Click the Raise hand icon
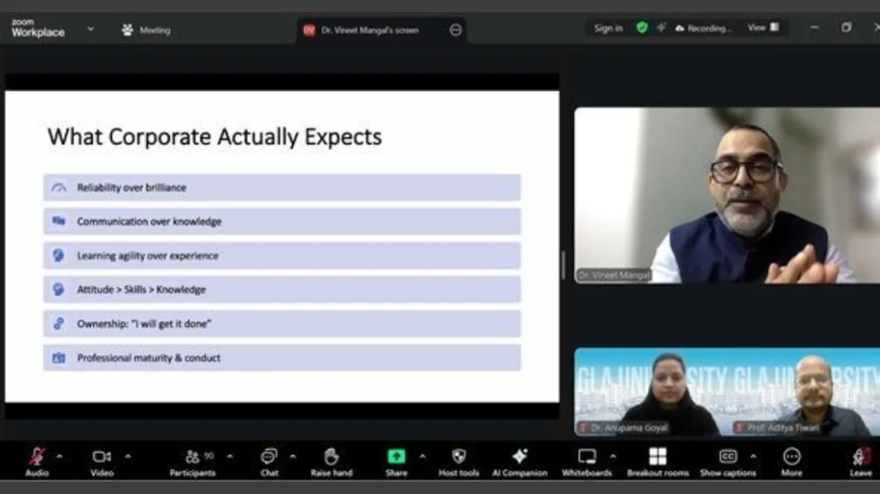 pyautogui.click(x=331, y=457)
